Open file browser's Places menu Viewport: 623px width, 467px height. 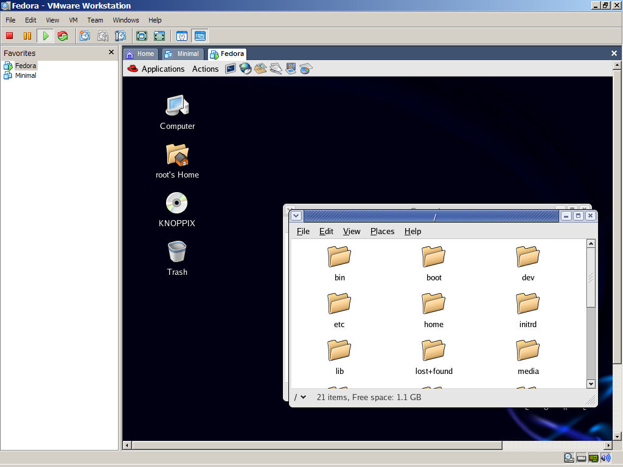click(382, 231)
